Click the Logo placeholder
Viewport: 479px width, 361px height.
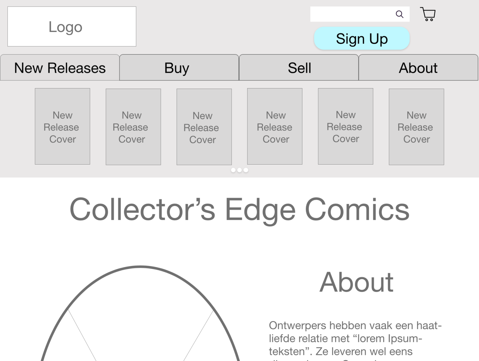coord(71,26)
